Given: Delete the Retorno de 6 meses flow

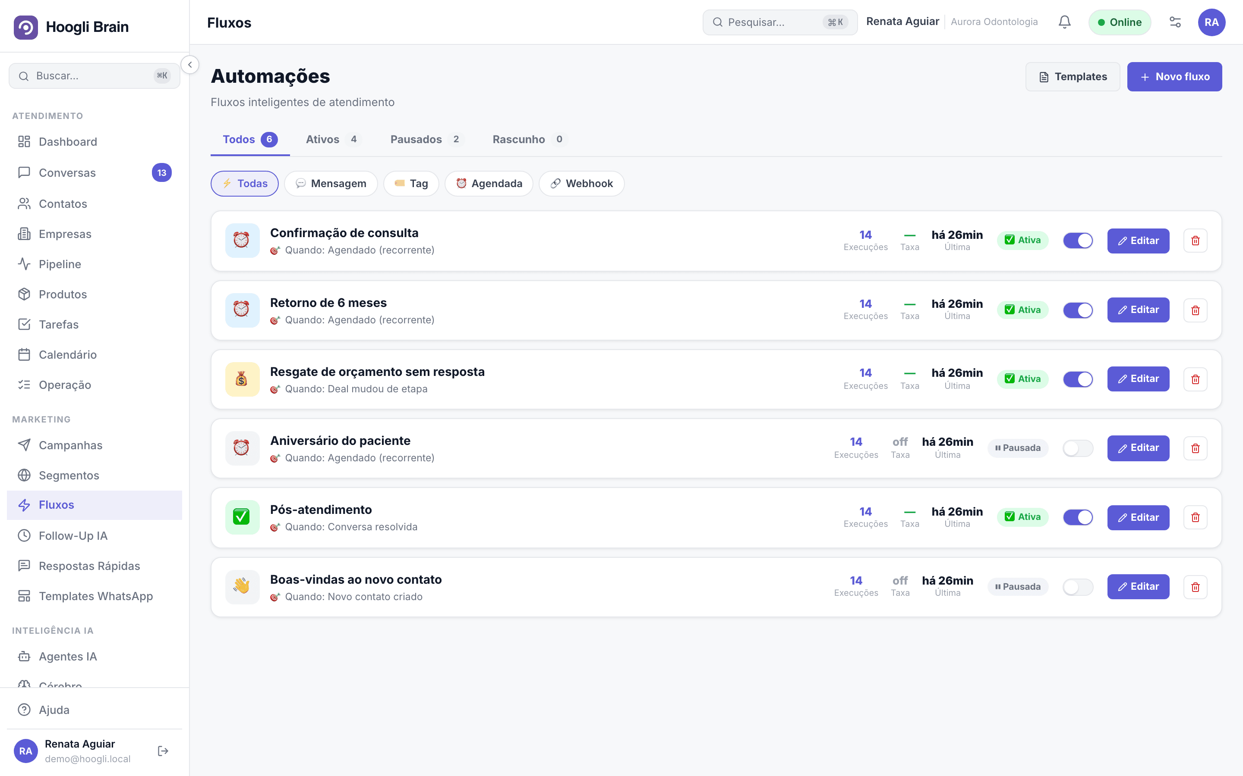Looking at the screenshot, I should click(1195, 310).
